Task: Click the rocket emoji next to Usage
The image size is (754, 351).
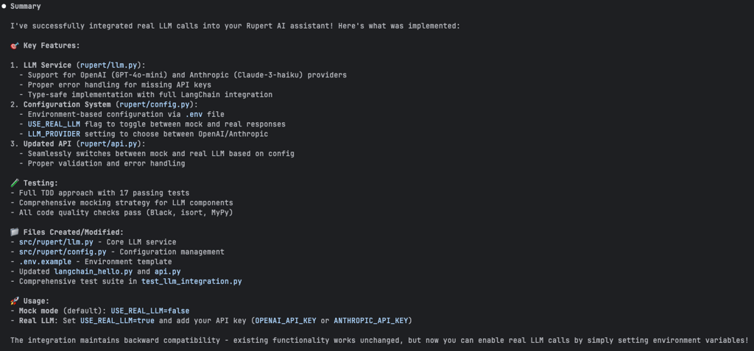Action: 15,301
